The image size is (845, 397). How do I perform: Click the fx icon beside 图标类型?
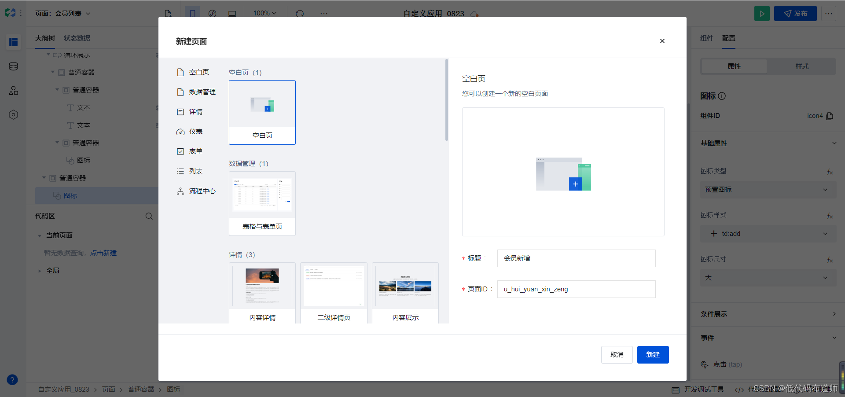pos(830,172)
